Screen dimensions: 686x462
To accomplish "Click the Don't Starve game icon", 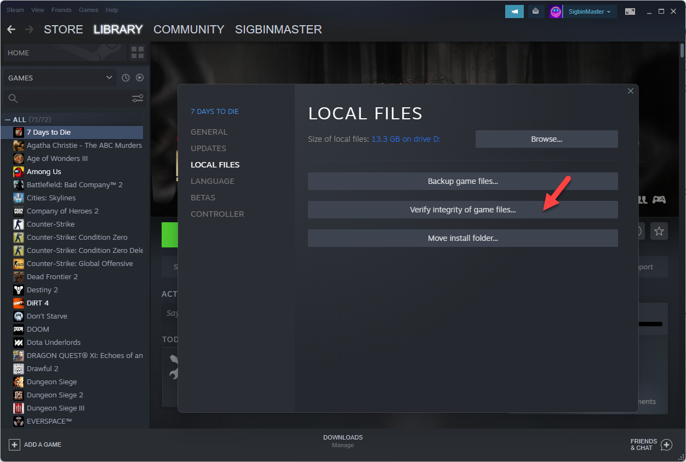I will [x=18, y=316].
